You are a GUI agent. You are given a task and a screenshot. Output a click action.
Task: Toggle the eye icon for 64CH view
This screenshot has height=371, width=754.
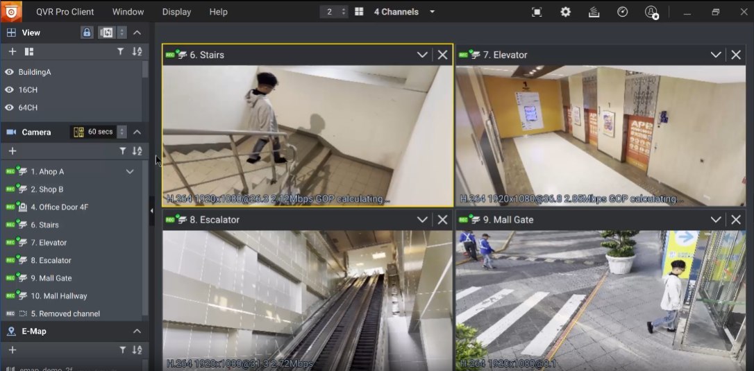pos(10,107)
